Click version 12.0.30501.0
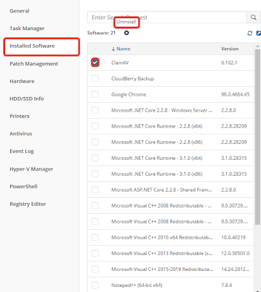Image resolution: width=261 pixels, height=292 pixels. point(235,253)
